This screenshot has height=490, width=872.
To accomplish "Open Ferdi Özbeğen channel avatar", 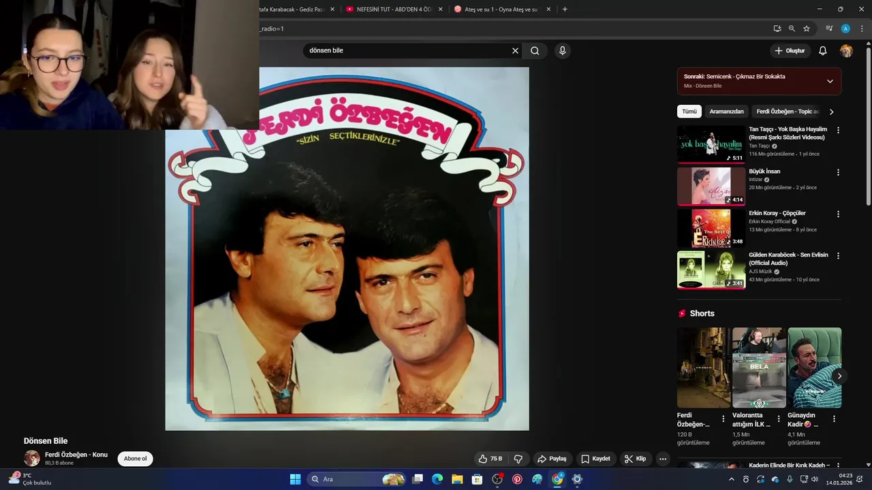I will point(32,459).
